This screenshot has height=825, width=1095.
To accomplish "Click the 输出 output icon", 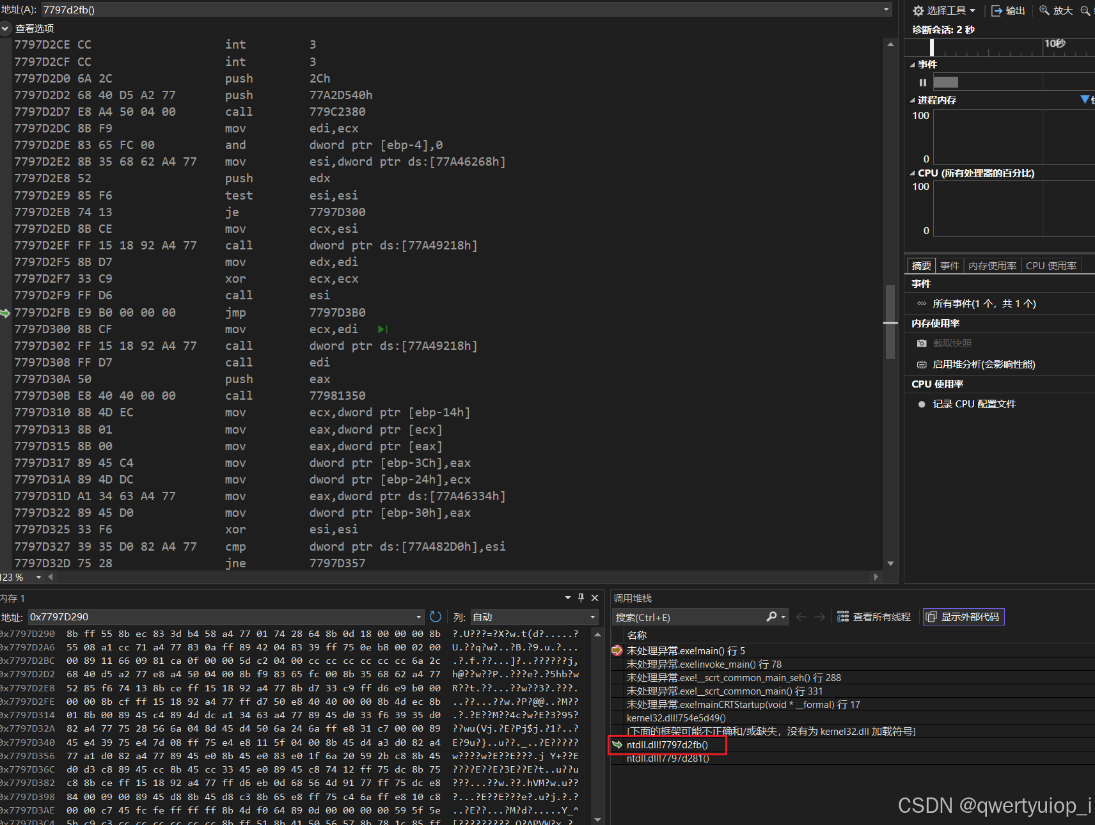I will pos(997,10).
